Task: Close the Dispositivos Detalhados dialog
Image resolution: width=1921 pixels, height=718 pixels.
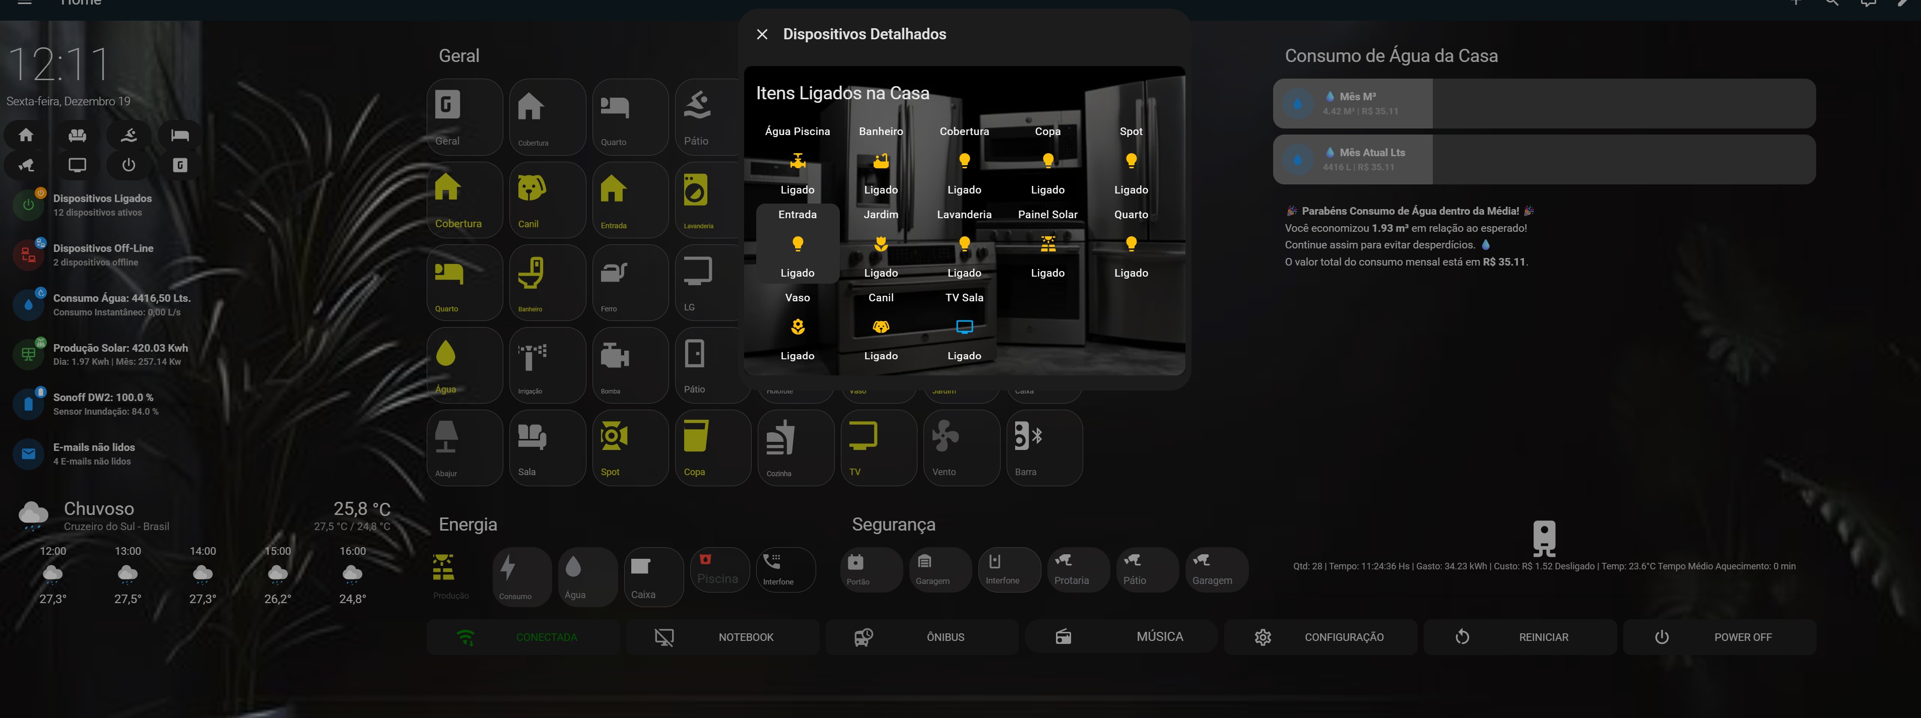Action: tap(761, 34)
